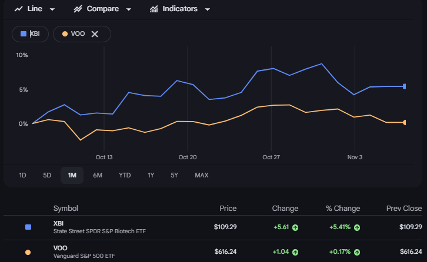Show the MAX time range

(201, 175)
